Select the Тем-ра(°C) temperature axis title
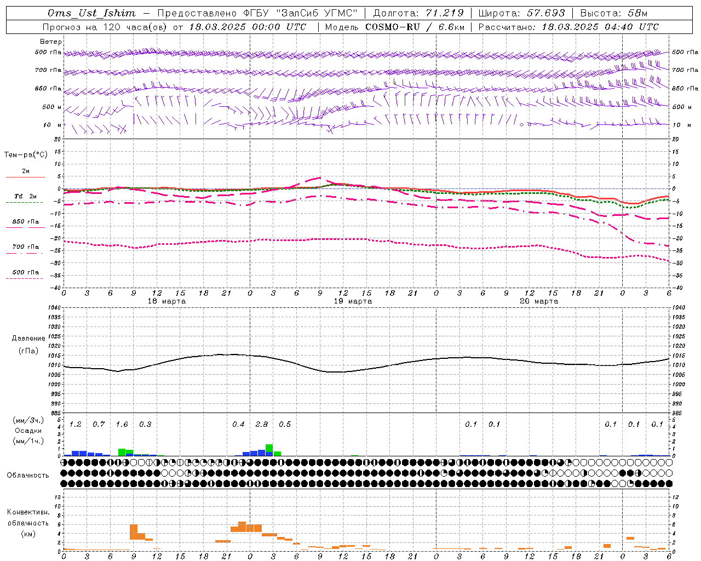 pyautogui.click(x=26, y=155)
